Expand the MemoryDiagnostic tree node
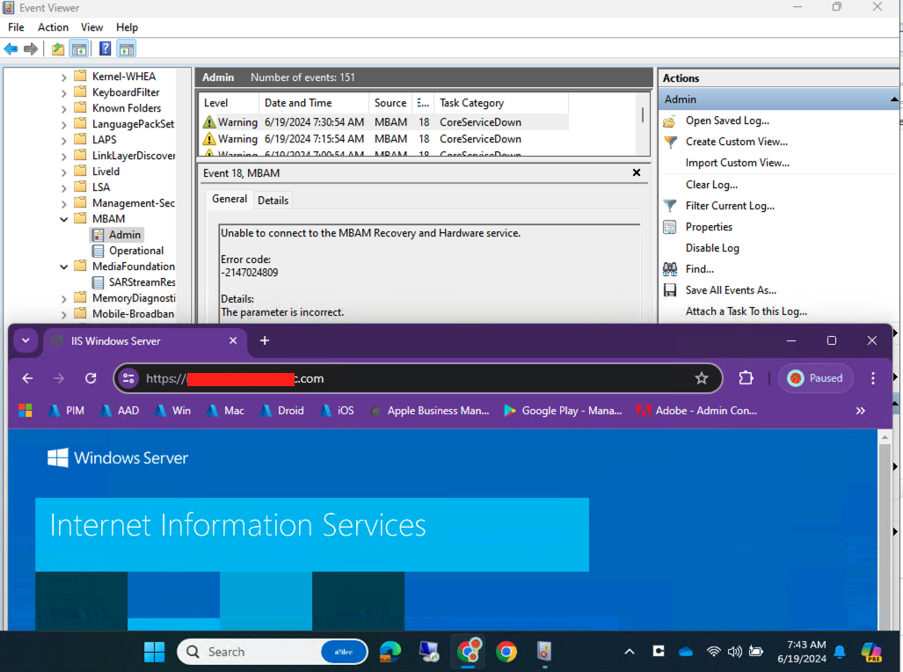Screen dimensions: 903x672 point(64,298)
